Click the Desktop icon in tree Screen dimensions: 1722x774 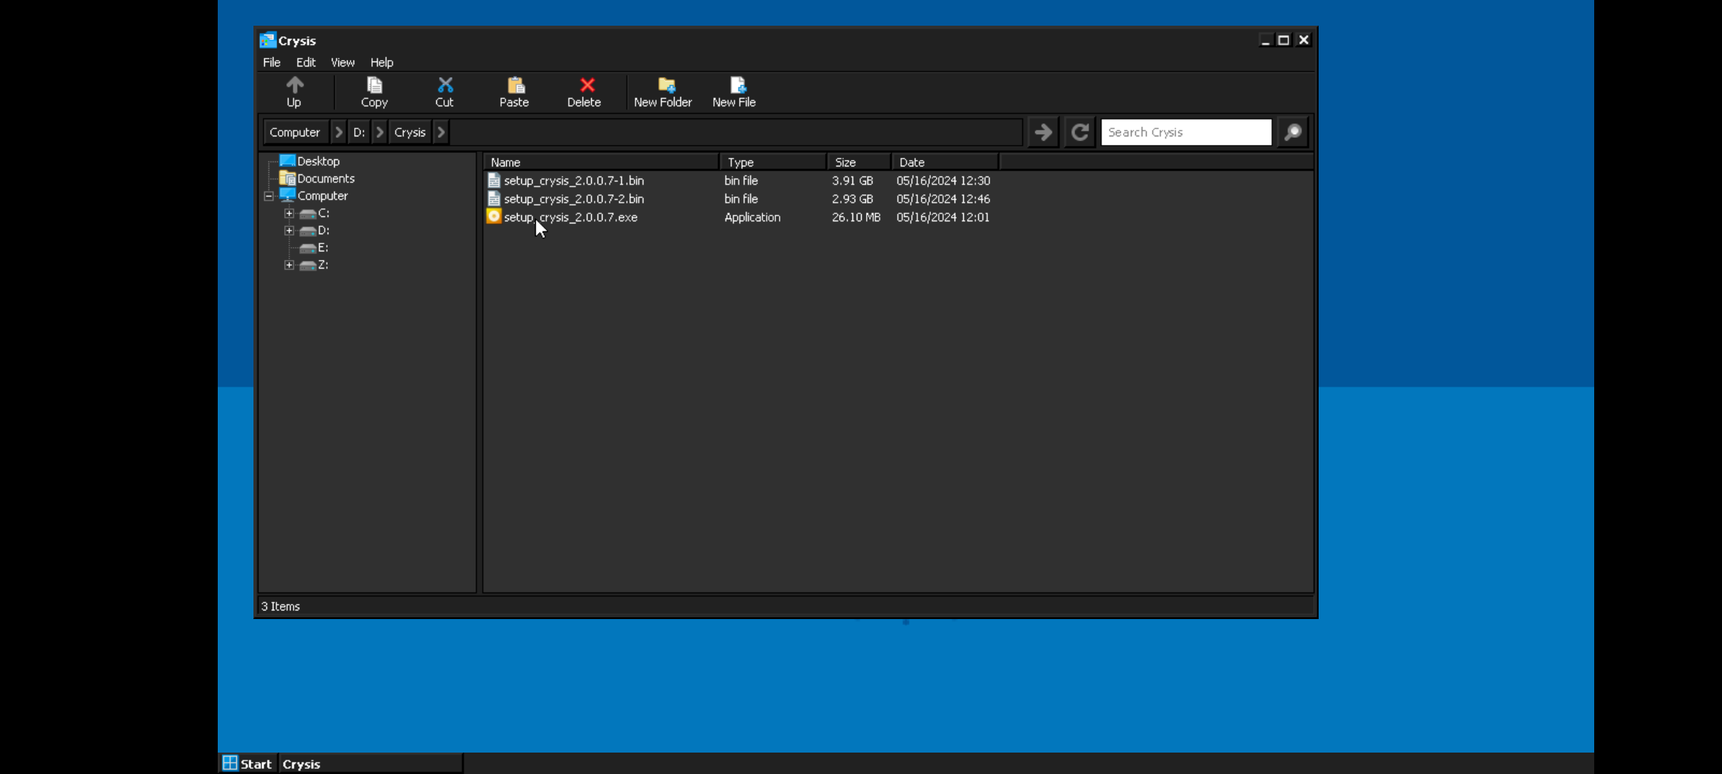coord(287,161)
